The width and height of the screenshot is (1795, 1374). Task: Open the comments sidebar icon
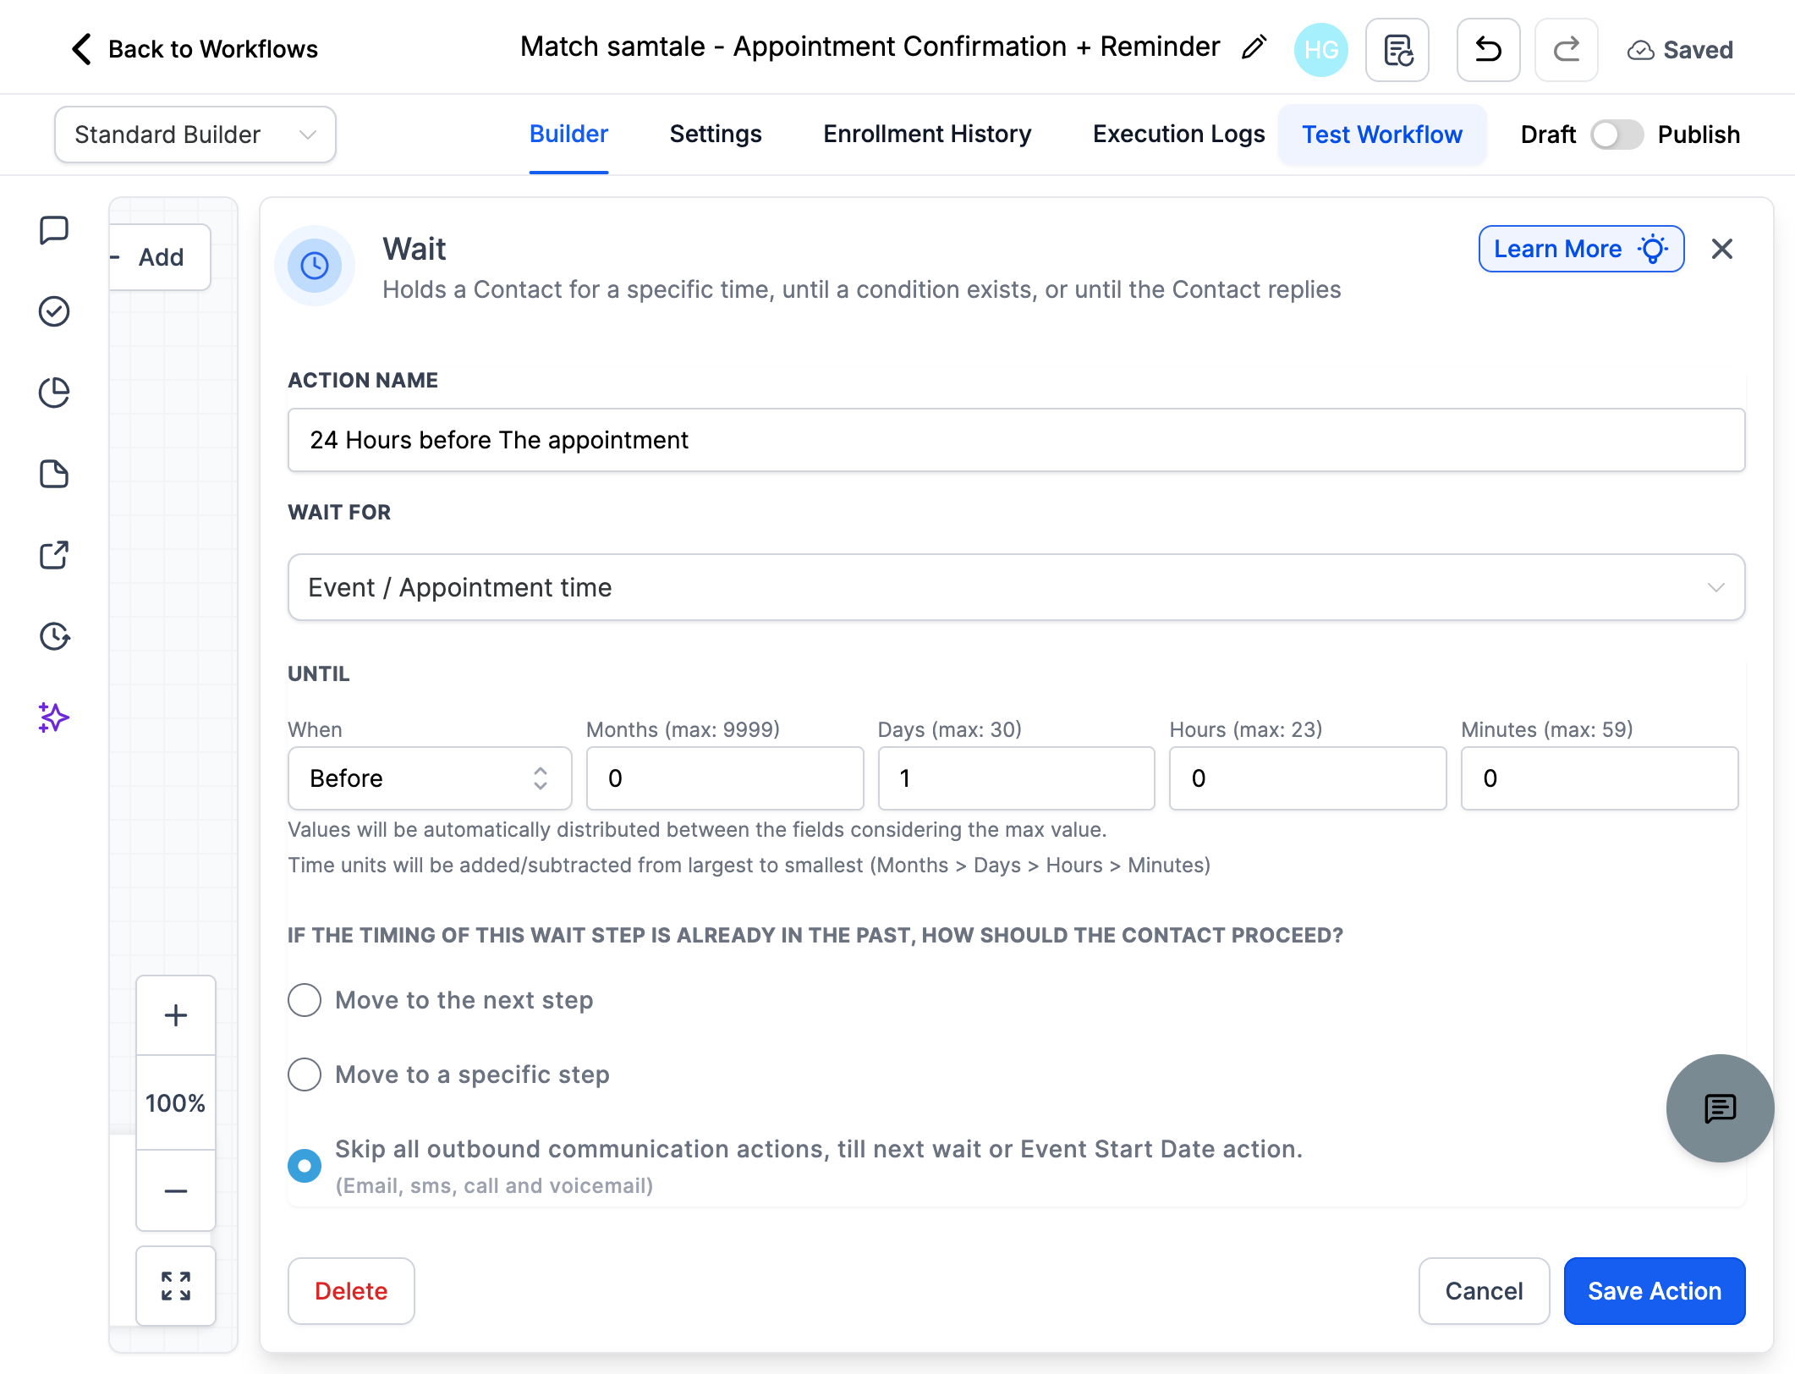click(x=54, y=230)
